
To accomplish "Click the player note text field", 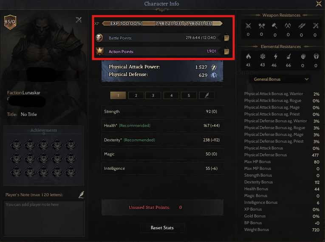I will click(44, 218).
